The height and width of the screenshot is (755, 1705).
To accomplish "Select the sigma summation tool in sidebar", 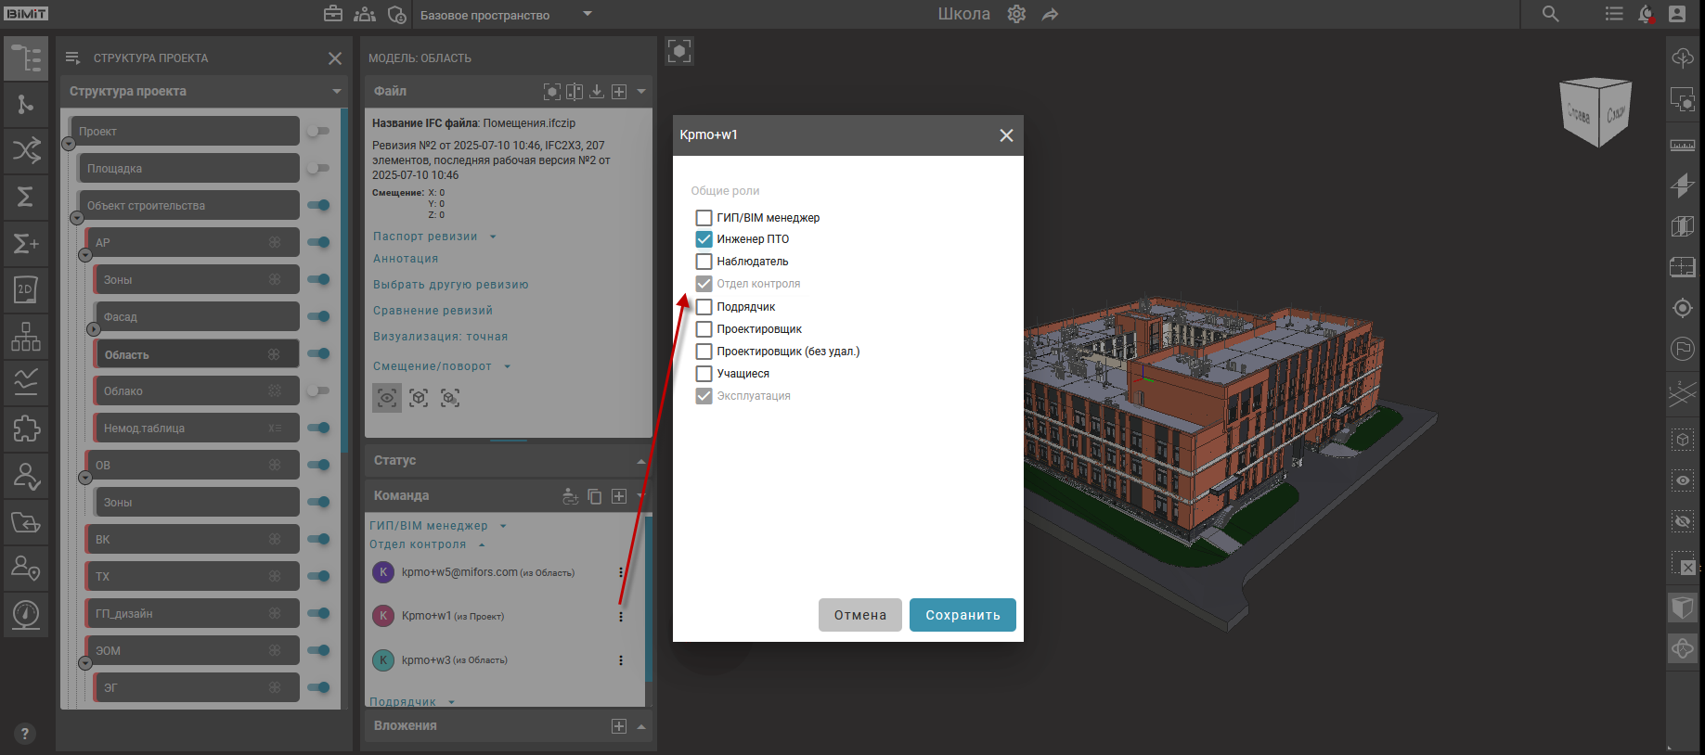I will 25,196.
